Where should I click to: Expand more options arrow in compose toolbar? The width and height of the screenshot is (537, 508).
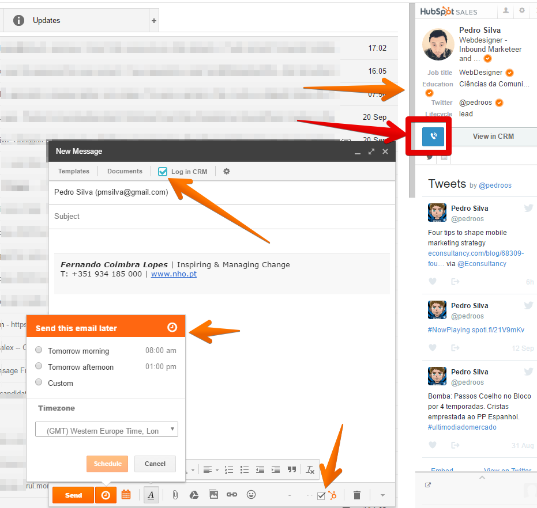[382, 495]
